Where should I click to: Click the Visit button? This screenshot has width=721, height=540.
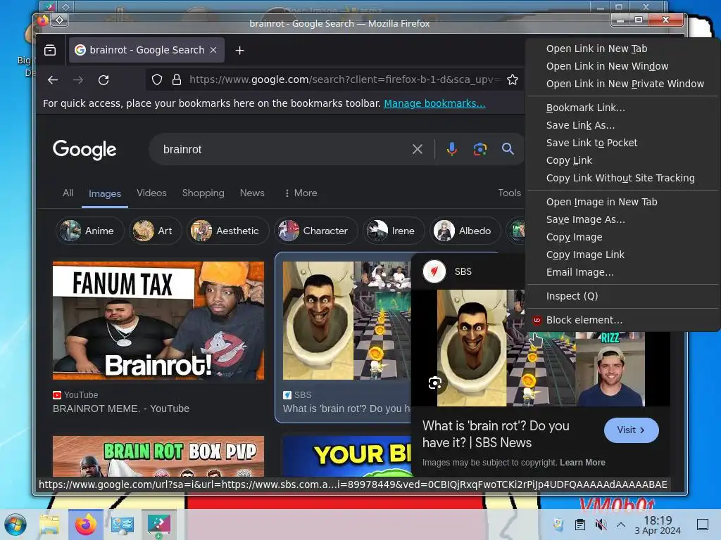click(631, 430)
